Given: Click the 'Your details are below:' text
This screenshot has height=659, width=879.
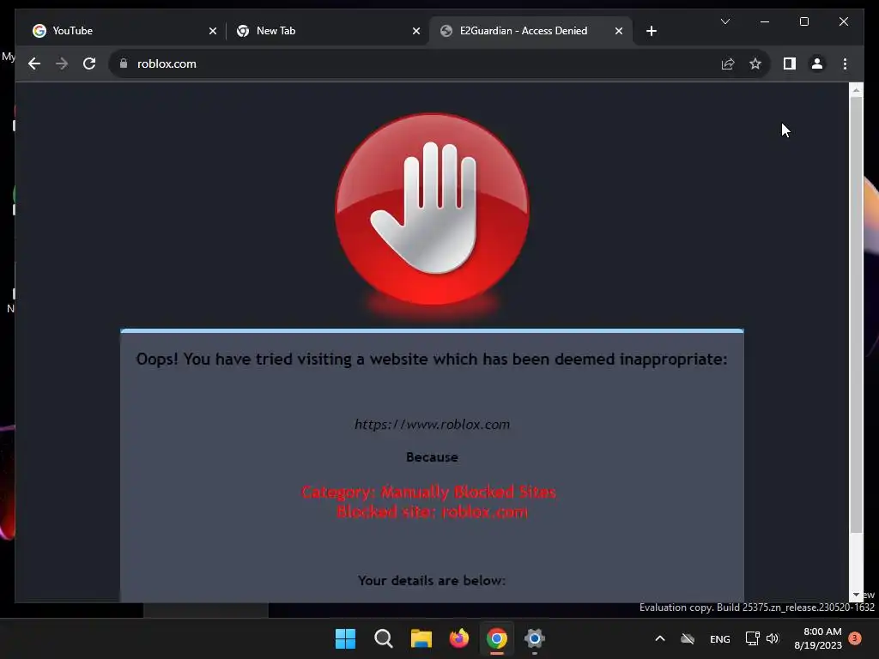Looking at the screenshot, I should (x=432, y=581).
